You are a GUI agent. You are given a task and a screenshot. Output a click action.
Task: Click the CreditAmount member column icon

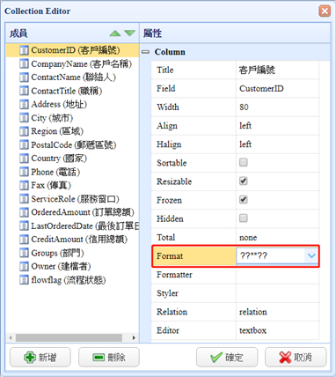[24, 240]
